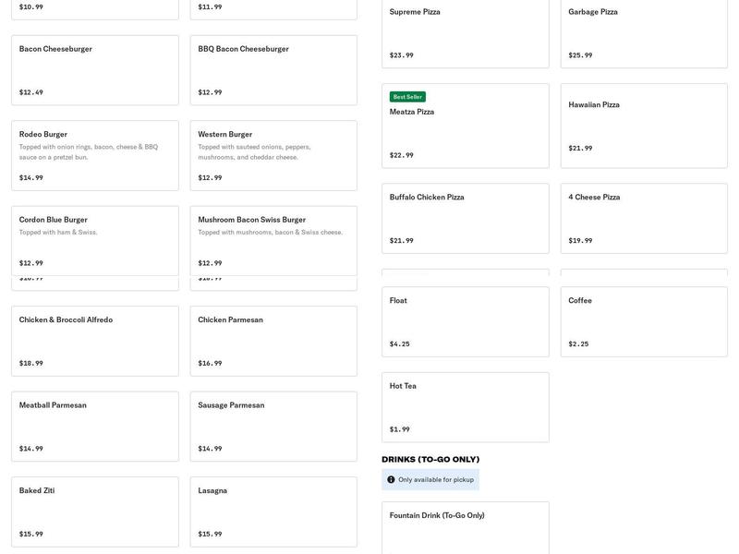Add the Float drink item
The width and height of the screenshot is (739, 554).
[x=465, y=321]
